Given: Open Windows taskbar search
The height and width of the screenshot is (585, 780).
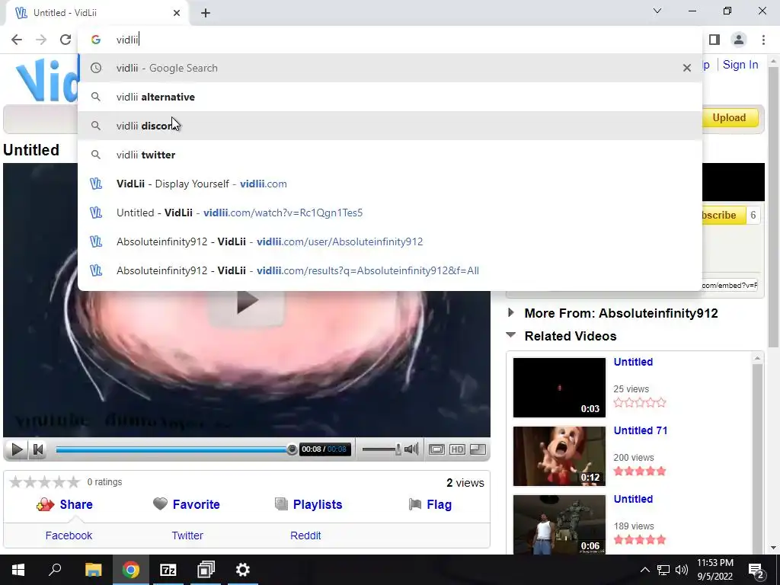Looking at the screenshot, I should 55,570.
